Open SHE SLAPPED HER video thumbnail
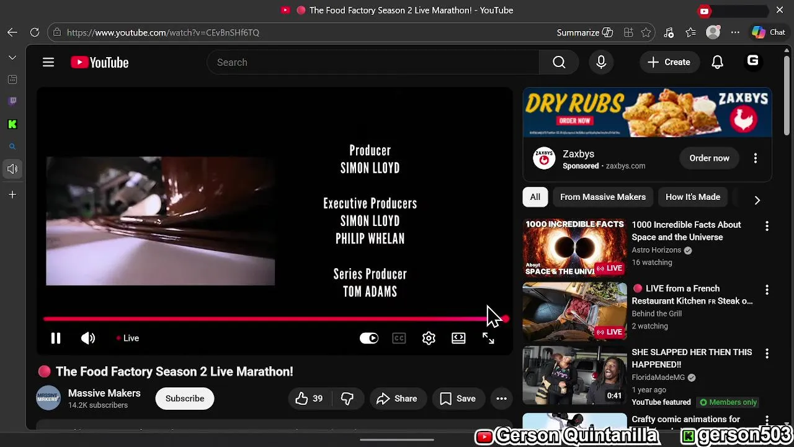 click(x=575, y=375)
